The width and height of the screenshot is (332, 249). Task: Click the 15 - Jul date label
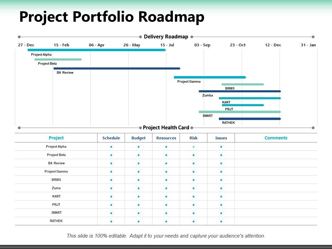tap(167, 45)
